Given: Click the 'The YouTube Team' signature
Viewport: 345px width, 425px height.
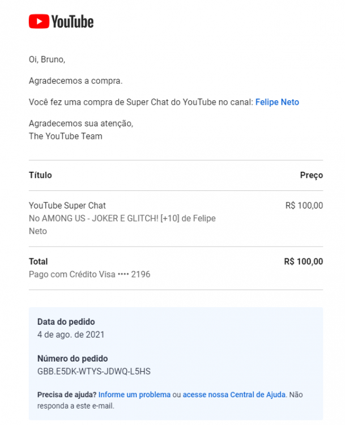Looking at the screenshot, I should [66, 136].
